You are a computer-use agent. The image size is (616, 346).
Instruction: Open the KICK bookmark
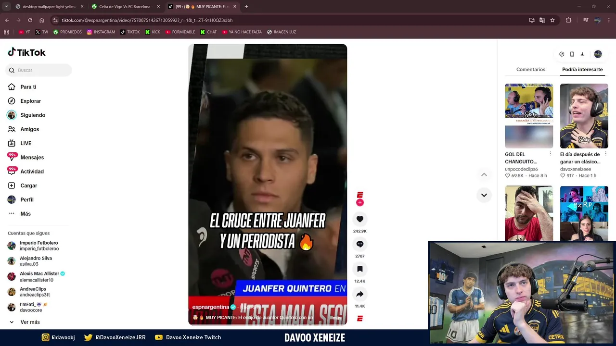[x=153, y=32]
